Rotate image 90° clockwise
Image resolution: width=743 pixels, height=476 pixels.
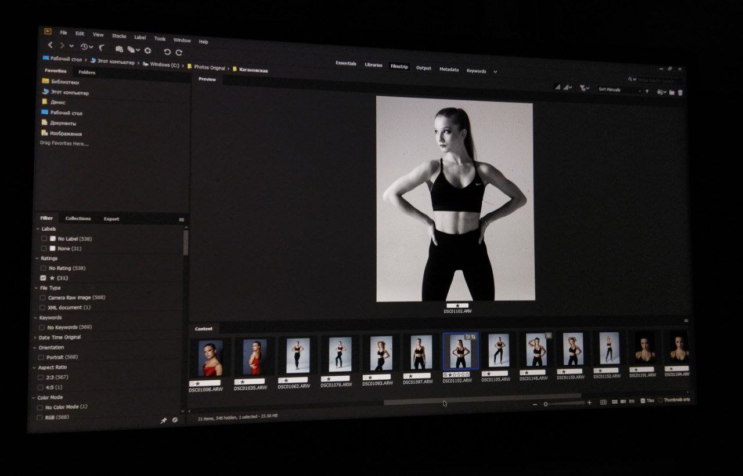click(179, 52)
